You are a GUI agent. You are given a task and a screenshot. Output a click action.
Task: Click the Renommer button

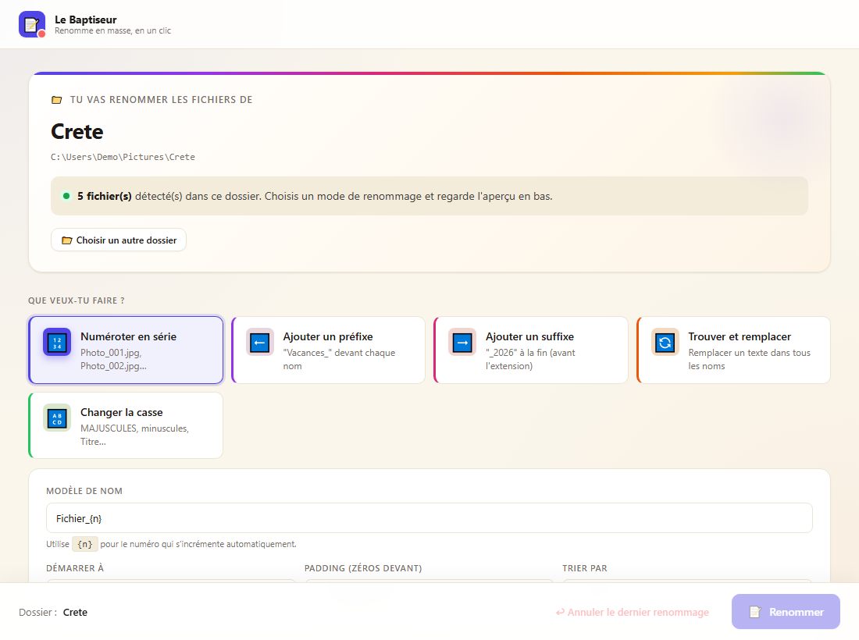786,612
